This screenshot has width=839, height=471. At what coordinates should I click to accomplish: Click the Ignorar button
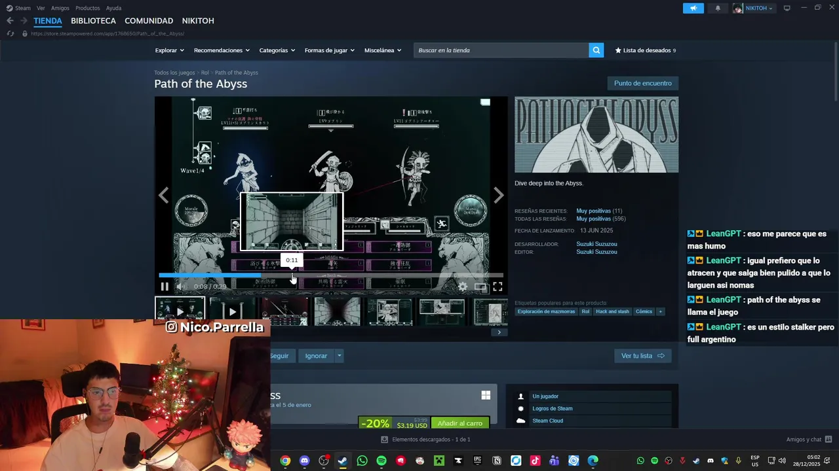(316, 356)
